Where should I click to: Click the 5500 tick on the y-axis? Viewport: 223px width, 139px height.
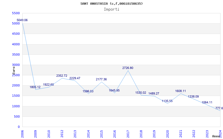coord(16,13)
